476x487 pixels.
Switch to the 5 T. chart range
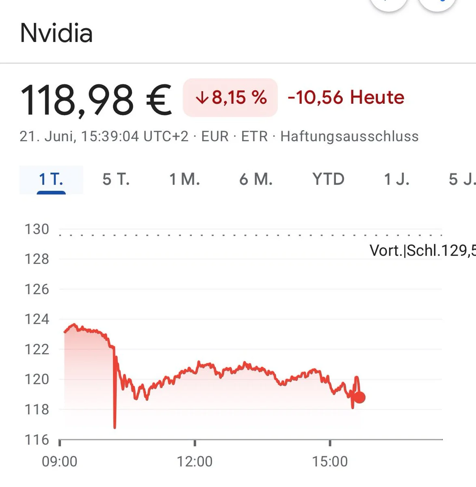(x=116, y=179)
